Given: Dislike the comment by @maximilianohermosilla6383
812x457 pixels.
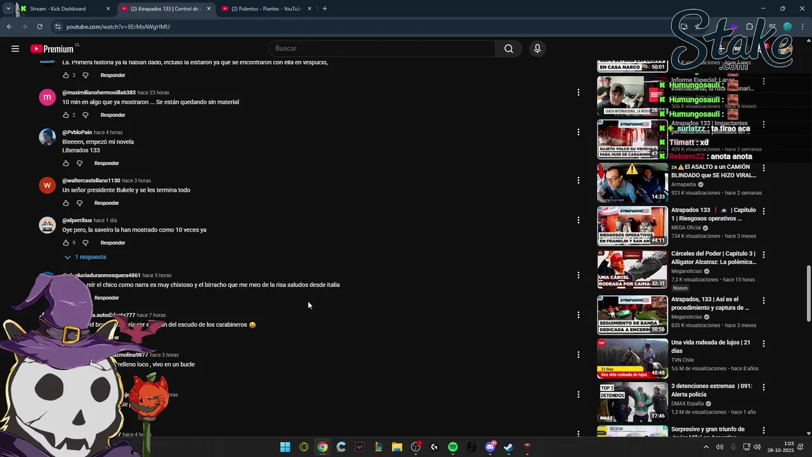Looking at the screenshot, I should tap(86, 115).
